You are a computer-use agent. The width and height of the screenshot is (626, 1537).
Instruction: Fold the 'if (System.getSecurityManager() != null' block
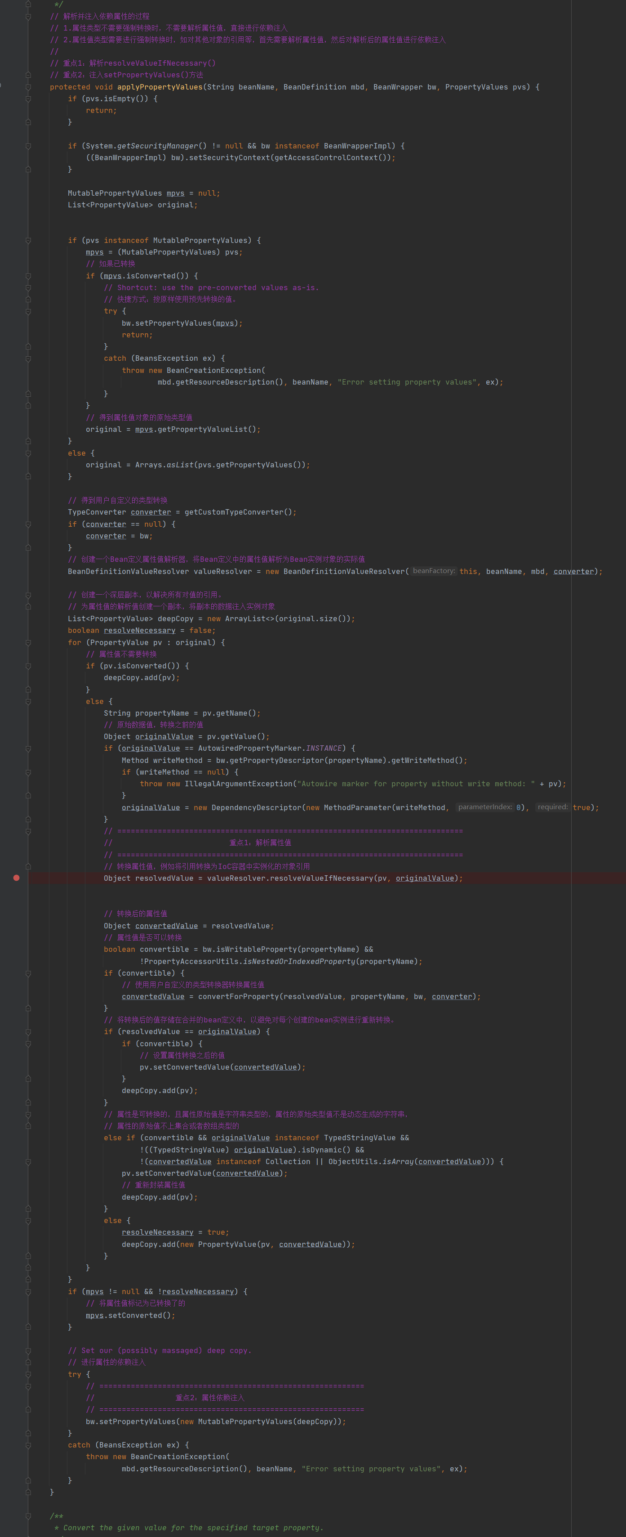(28, 146)
